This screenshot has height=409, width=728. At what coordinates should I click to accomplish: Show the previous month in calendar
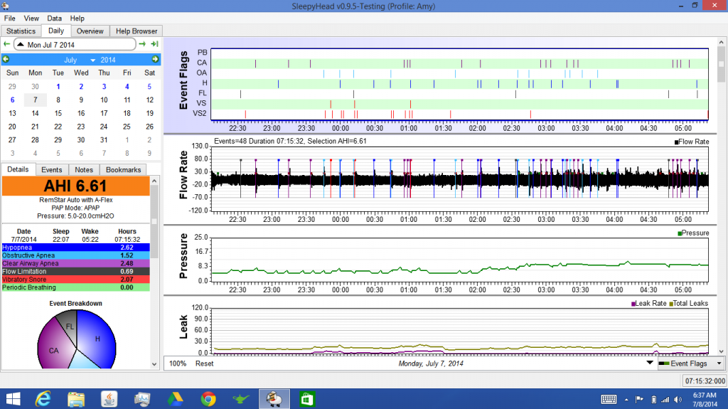(x=6, y=60)
